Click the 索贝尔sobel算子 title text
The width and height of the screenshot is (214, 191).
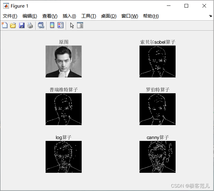[x=158, y=42]
